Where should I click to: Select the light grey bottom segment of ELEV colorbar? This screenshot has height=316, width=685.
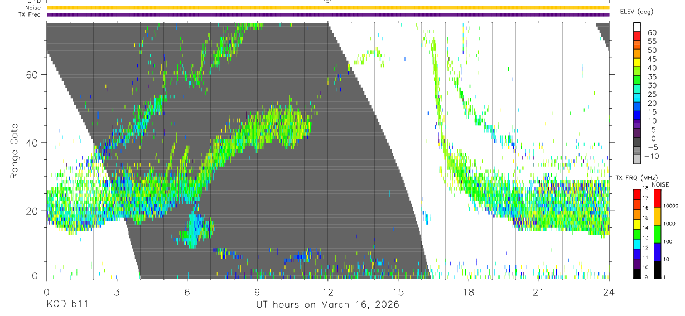pos(637,160)
